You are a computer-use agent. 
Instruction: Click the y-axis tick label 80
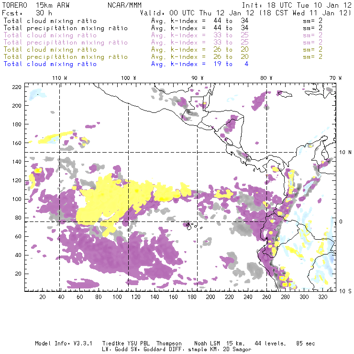[x=18, y=218]
